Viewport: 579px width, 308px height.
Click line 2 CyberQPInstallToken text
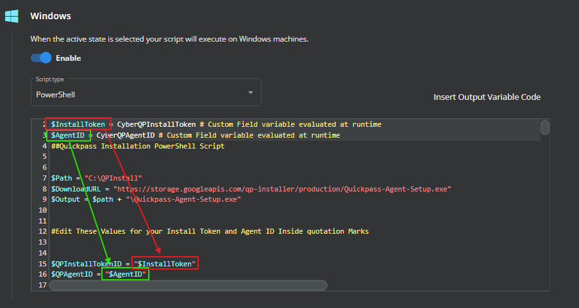click(156, 124)
